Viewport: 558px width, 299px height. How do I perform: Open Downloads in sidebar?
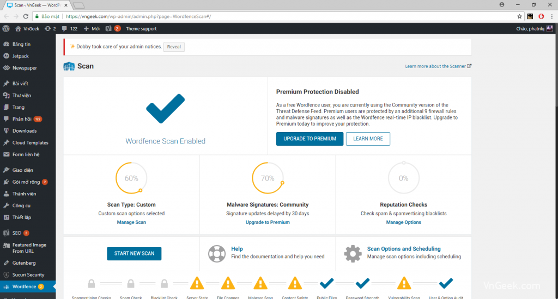(28, 130)
